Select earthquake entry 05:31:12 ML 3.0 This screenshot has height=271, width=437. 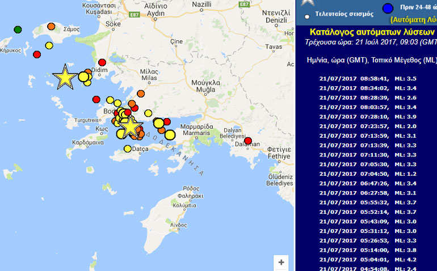[x=368, y=231]
